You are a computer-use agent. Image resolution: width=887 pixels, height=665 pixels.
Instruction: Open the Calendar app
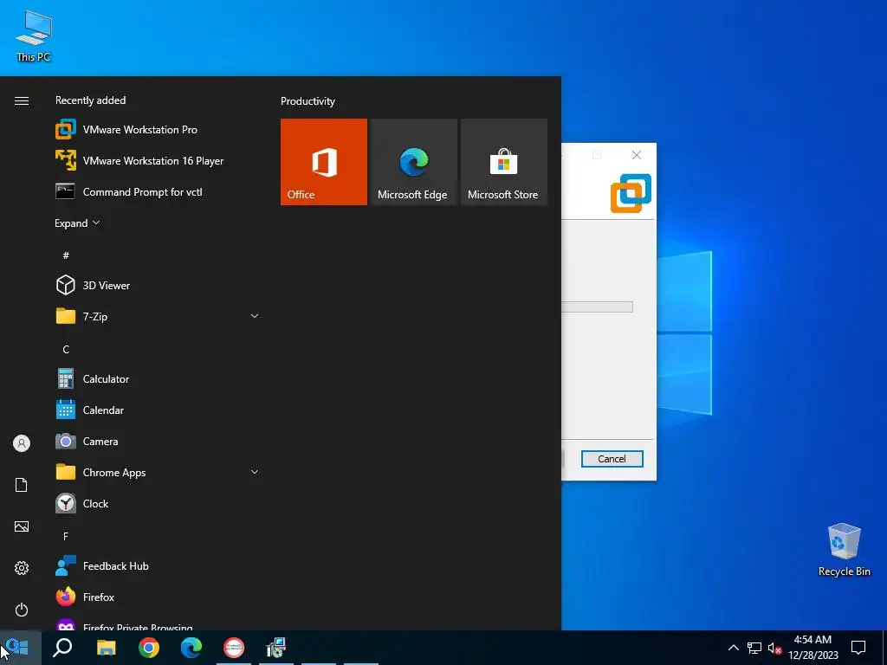[x=158, y=410]
